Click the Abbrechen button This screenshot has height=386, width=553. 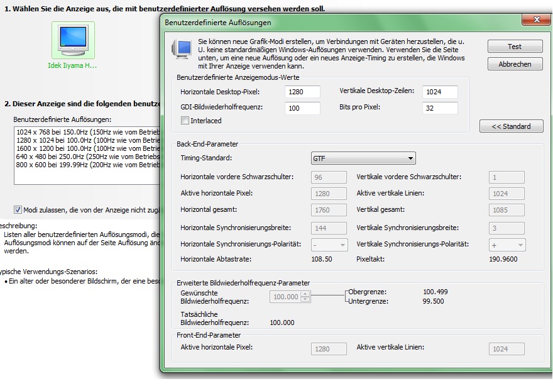515,64
